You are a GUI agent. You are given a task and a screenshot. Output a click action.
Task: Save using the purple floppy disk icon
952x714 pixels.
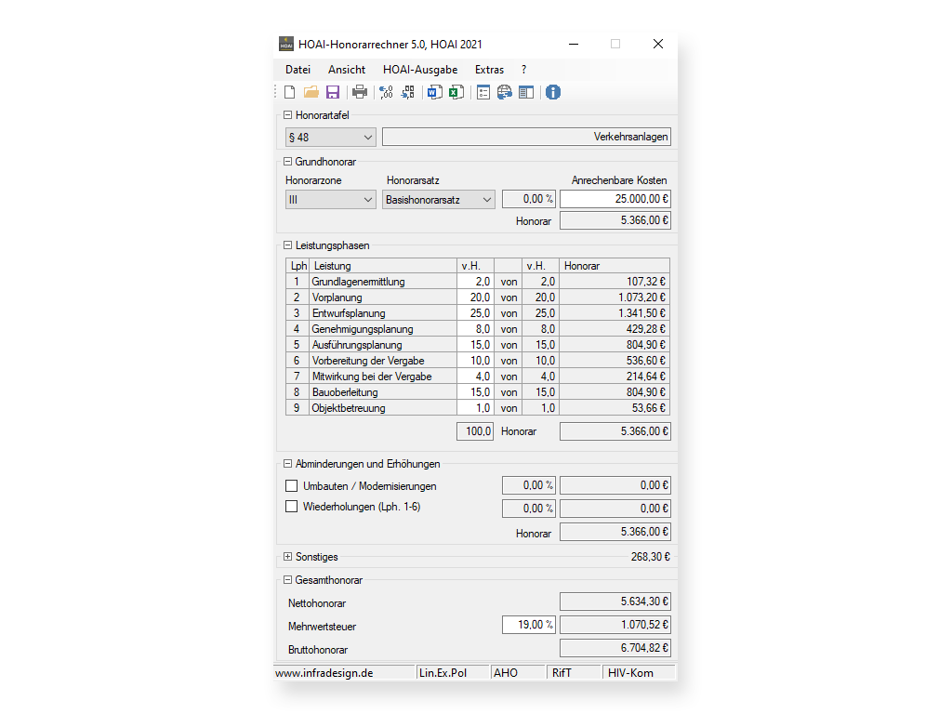(x=332, y=92)
